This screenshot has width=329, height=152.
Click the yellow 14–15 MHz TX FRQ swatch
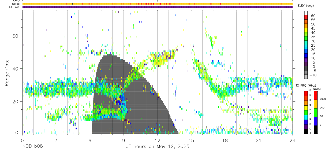(306, 107)
